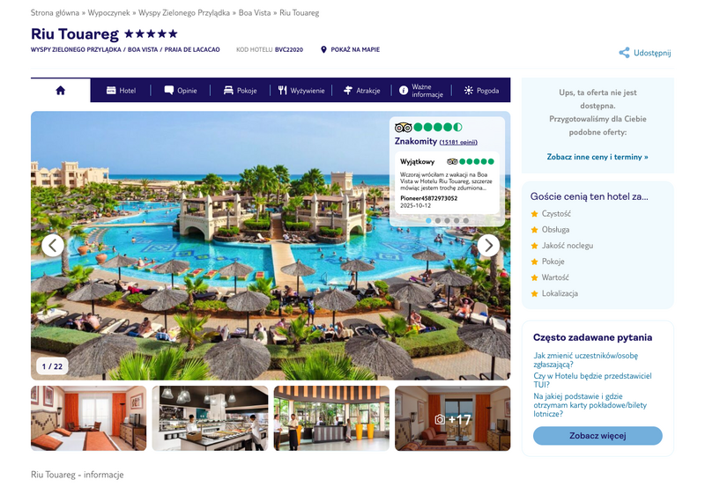This screenshot has height=487, width=705.
Task: Open the Pokoje tab
Action: [240, 91]
